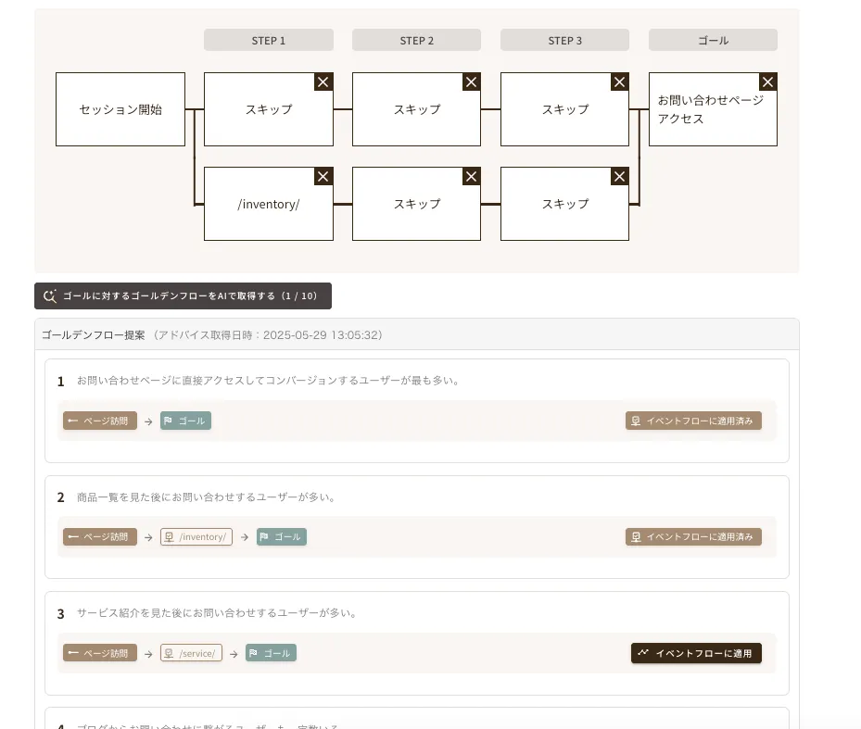This screenshot has width=861, height=729.
Task: Click the applied icon on suggestion 2's button
Action: 636,537
